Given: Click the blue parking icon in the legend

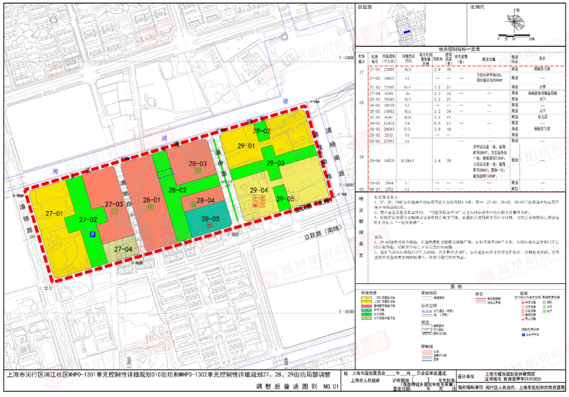Looking at the screenshot, I should [523, 334].
